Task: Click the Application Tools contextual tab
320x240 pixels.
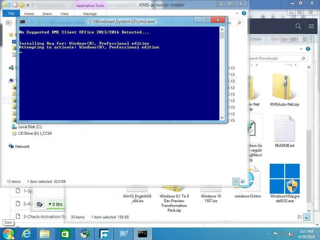Action: (x=90, y=6)
